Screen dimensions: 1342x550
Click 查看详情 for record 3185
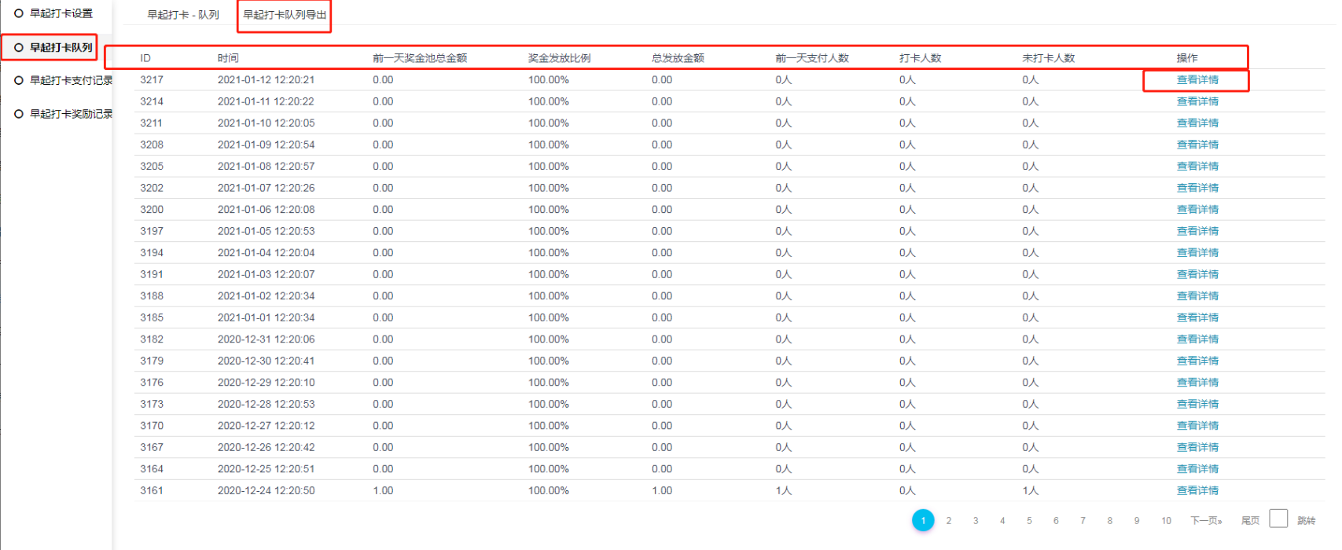(x=1197, y=317)
